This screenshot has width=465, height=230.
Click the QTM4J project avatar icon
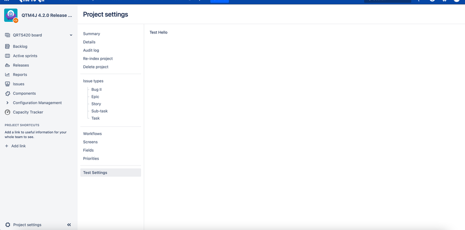tap(11, 15)
